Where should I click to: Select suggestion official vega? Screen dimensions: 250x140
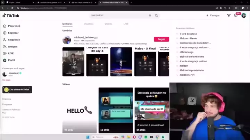(186, 52)
